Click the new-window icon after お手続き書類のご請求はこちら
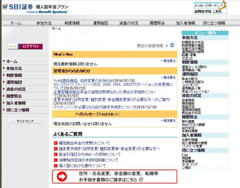 click(x=141, y=179)
